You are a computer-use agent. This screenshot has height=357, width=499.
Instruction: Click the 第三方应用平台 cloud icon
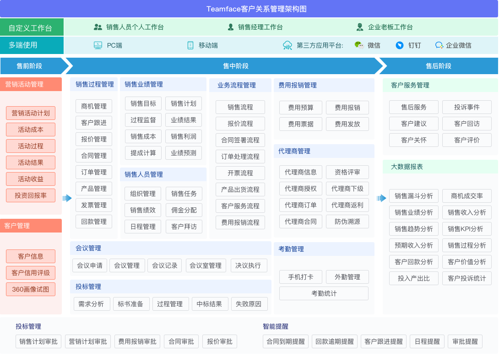click(x=287, y=45)
